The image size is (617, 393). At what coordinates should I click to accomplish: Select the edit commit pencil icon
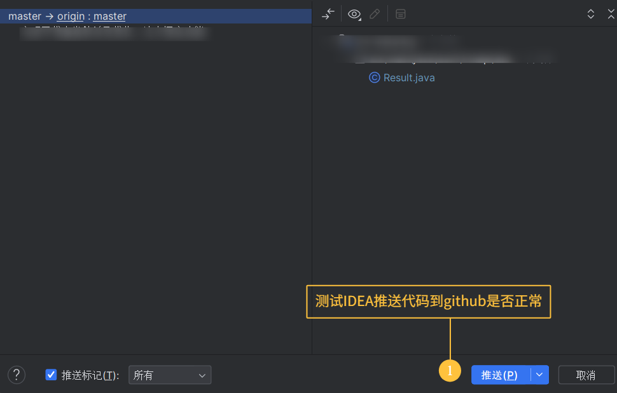coord(375,13)
